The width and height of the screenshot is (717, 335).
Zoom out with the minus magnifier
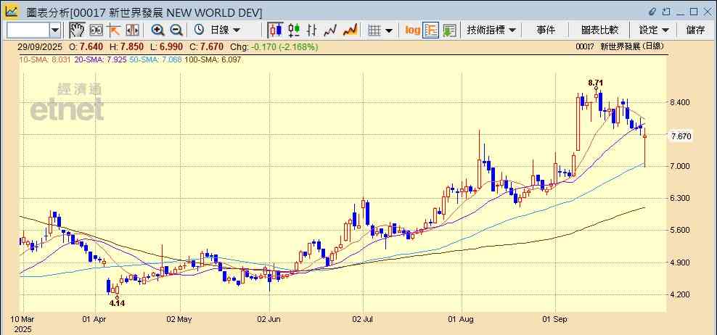(x=176, y=30)
